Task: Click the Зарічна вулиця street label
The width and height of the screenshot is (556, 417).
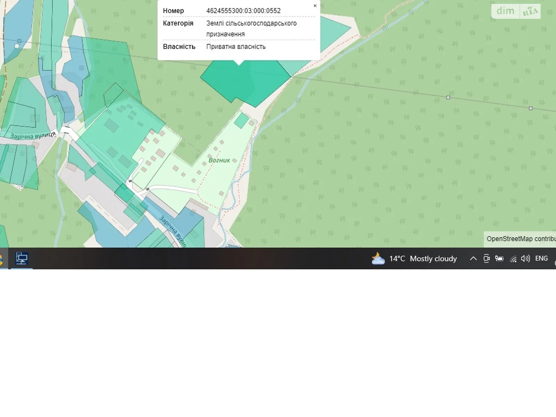Action: click(x=33, y=135)
